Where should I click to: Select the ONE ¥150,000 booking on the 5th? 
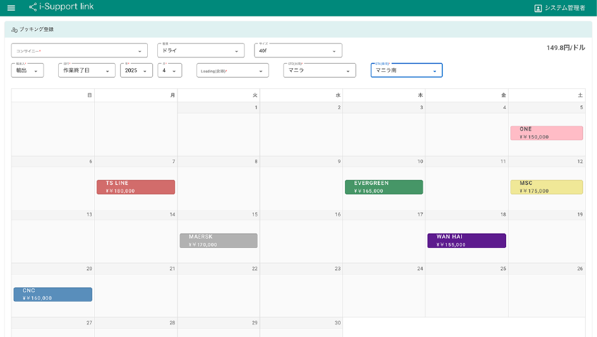point(546,133)
